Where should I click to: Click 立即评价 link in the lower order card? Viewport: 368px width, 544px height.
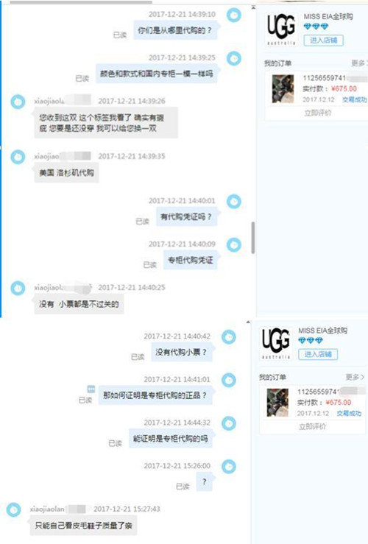(312, 426)
